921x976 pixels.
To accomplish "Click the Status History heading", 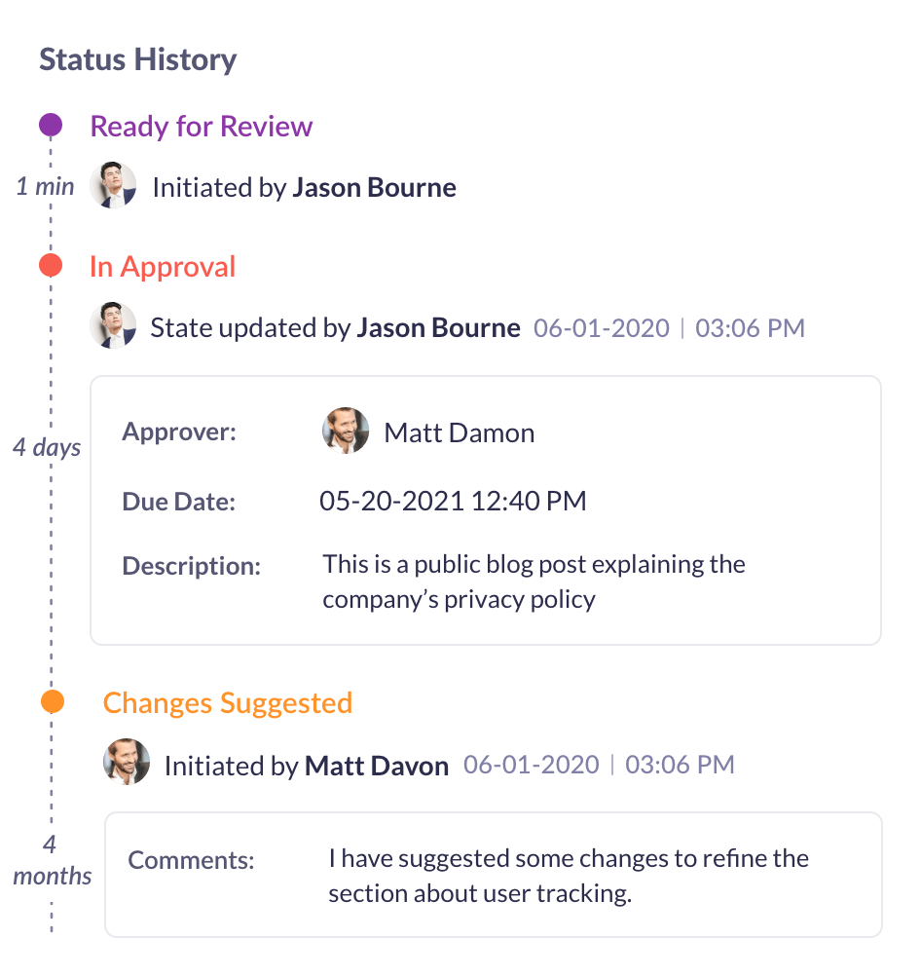I will click(137, 59).
